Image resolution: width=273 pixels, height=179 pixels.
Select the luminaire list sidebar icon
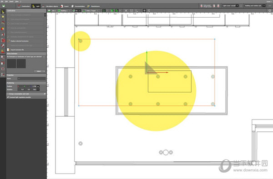pos(3,51)
